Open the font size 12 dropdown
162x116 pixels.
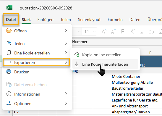(94, 31)
